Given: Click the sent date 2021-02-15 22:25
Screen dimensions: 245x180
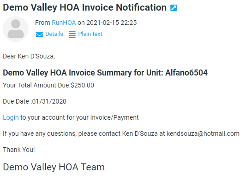Looking at the screenshot, I should pos(112,23).
